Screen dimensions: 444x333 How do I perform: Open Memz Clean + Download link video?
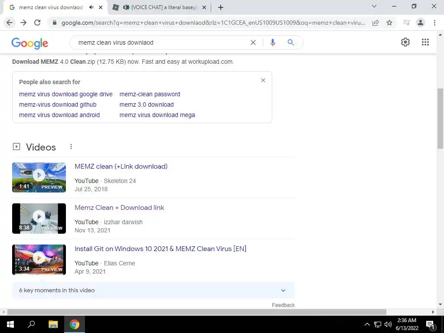coord(119,208)
